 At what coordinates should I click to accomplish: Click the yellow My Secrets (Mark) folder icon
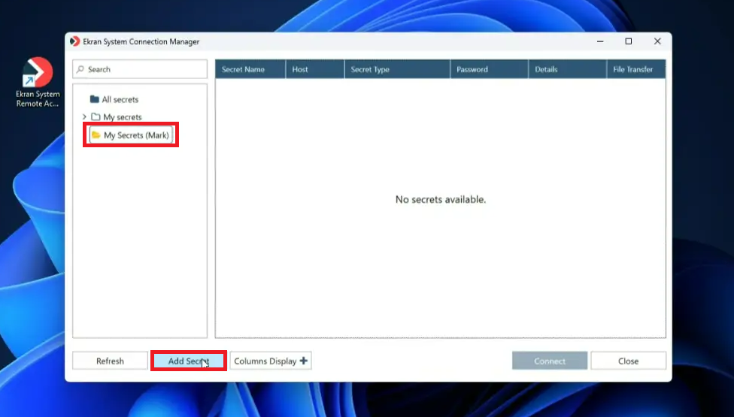(96, 135)
